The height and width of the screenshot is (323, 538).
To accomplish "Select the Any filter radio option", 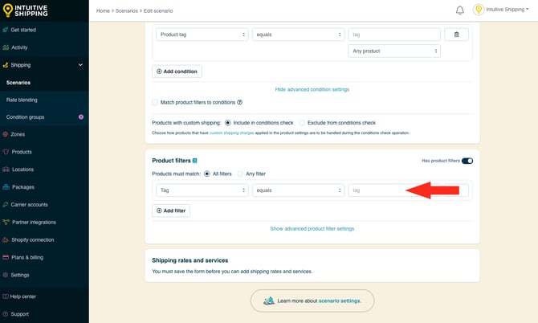I will pyautogui.click(x=240, y=174).
